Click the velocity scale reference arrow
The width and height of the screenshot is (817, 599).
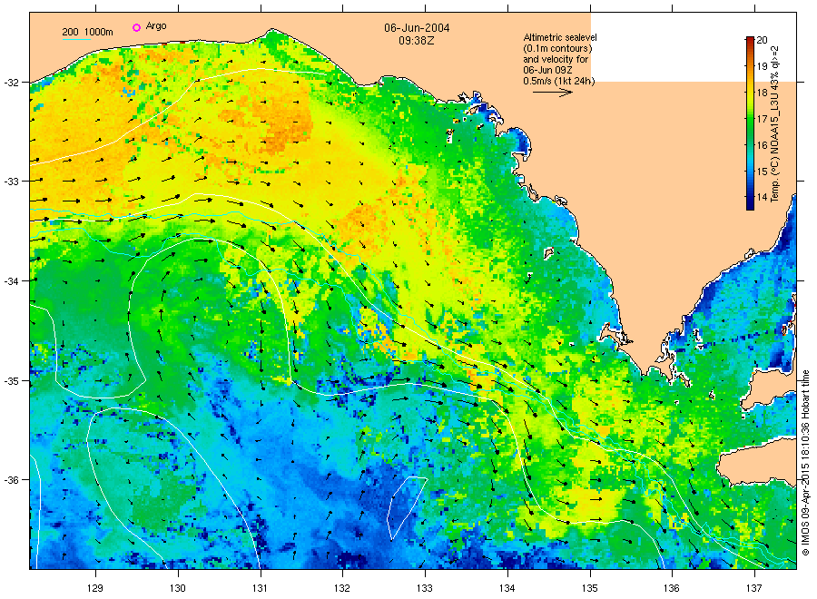point(552,93)
